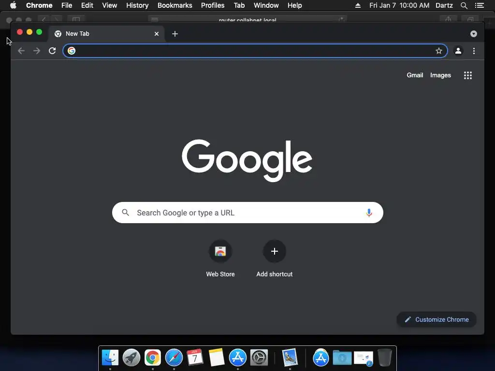Click the forward navigation arrow
This screenshot has height=371, width=495.
click(37, 51)
